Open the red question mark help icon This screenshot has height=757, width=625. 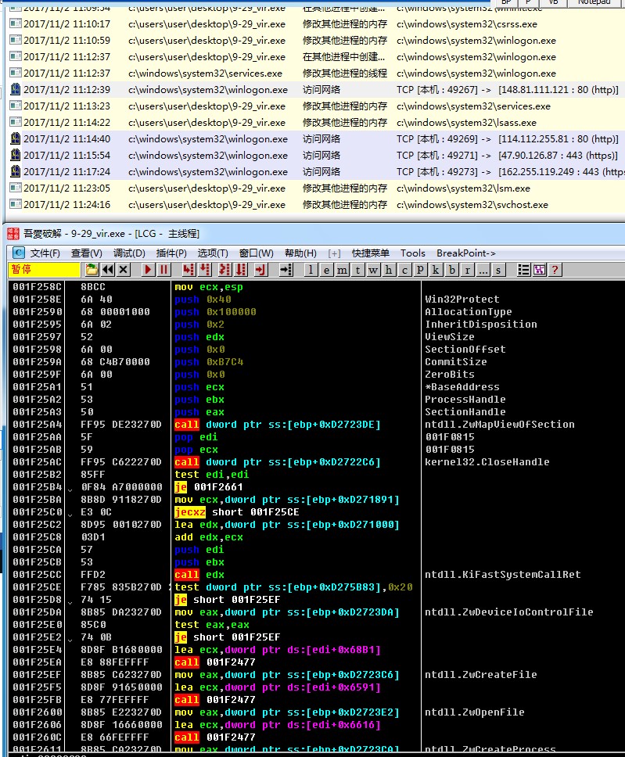555,270
